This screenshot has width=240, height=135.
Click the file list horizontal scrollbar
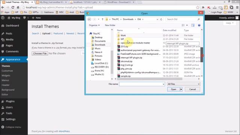coord(150,79)
